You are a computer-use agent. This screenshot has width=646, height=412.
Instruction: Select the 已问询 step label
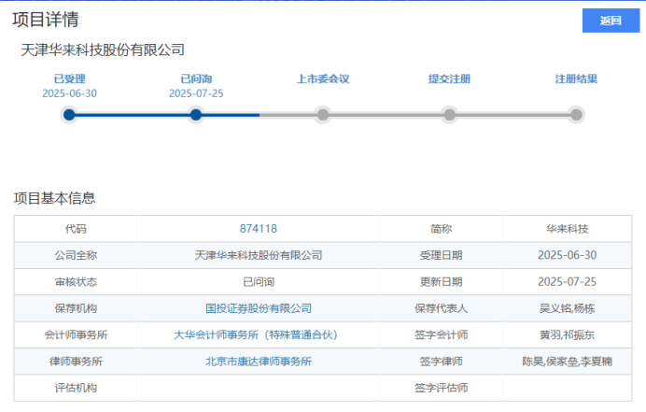196,79
